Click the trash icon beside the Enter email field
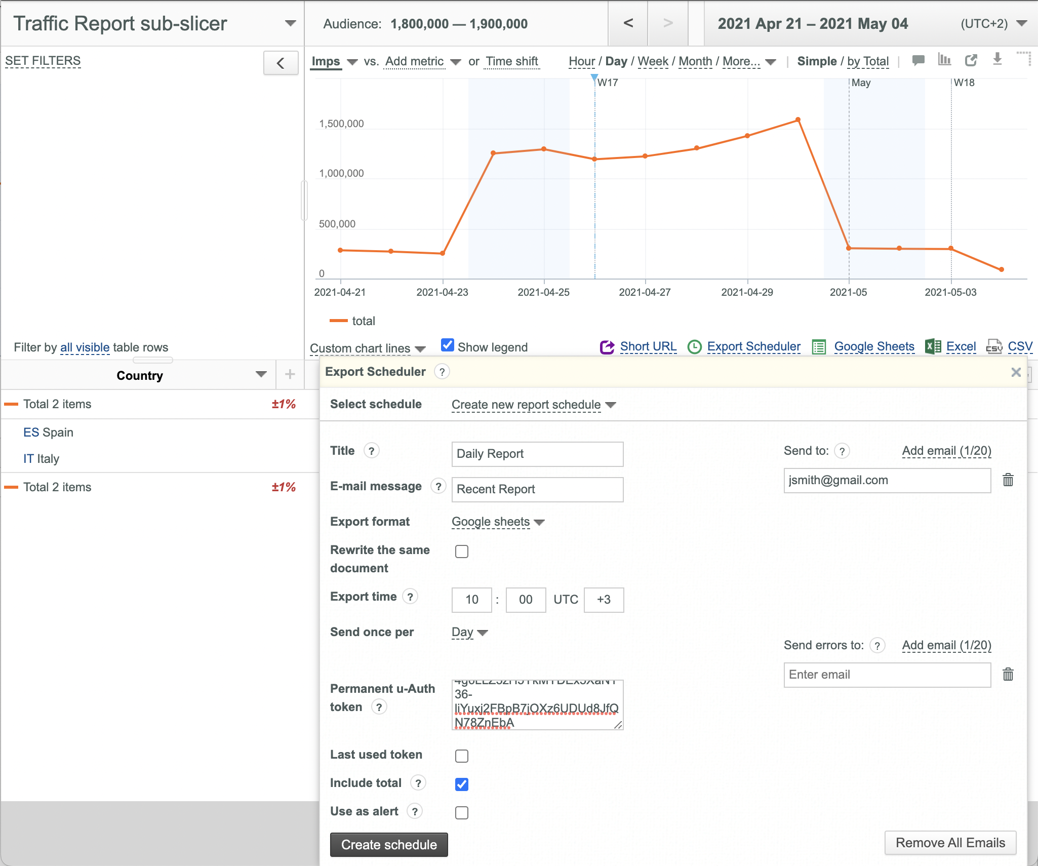This screenshot has height=866, width=1038. pos(1008,674)
